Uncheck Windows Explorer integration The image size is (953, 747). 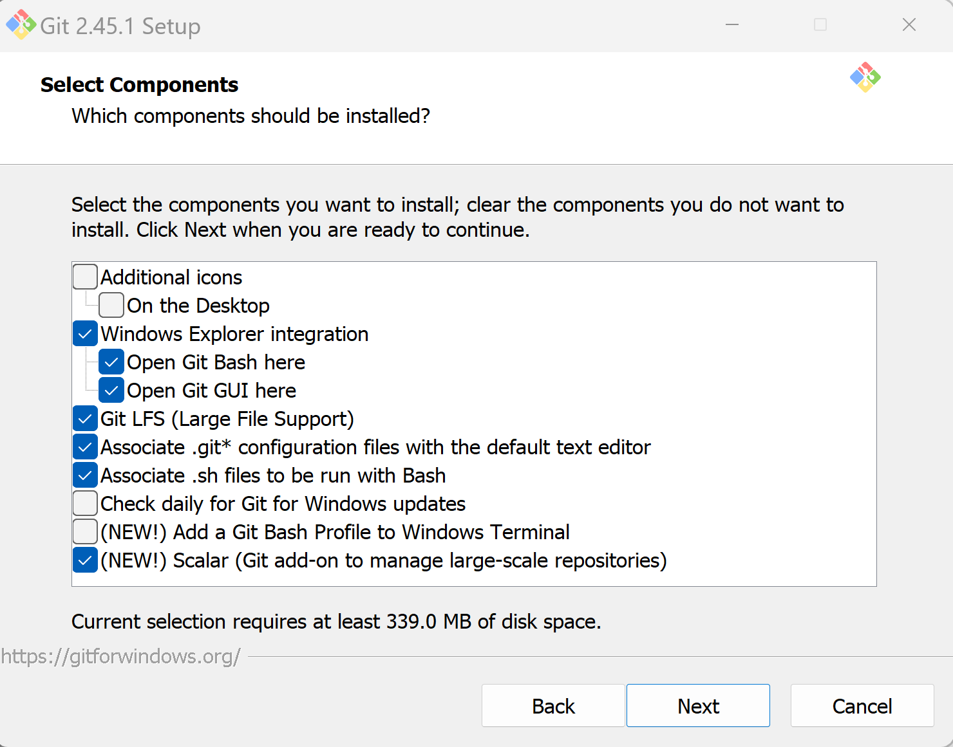pyautogui.click(x=85, y=333)
